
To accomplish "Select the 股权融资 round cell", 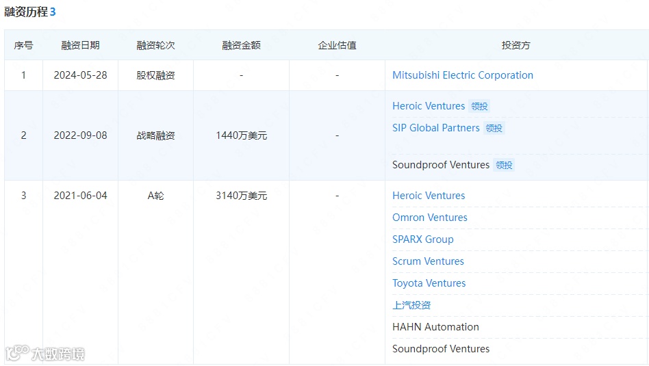I will (155, 75).
